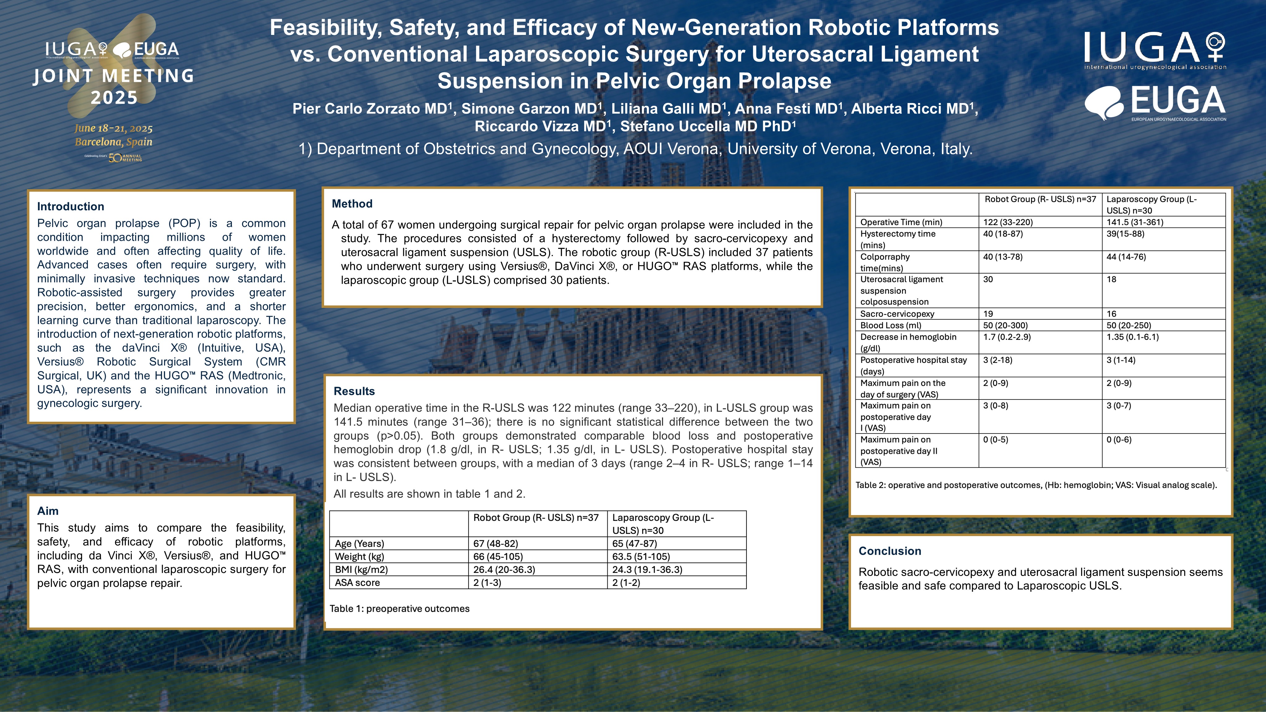
Task: Click the date text 'June 18-21, 2025'
Action: pyautogui.click(x=113, y=129)
